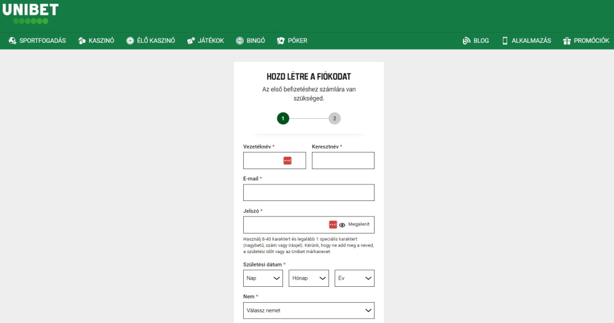Open the KASZINÓ menu item
614x323 pixels.
click(x=96, y=40)
